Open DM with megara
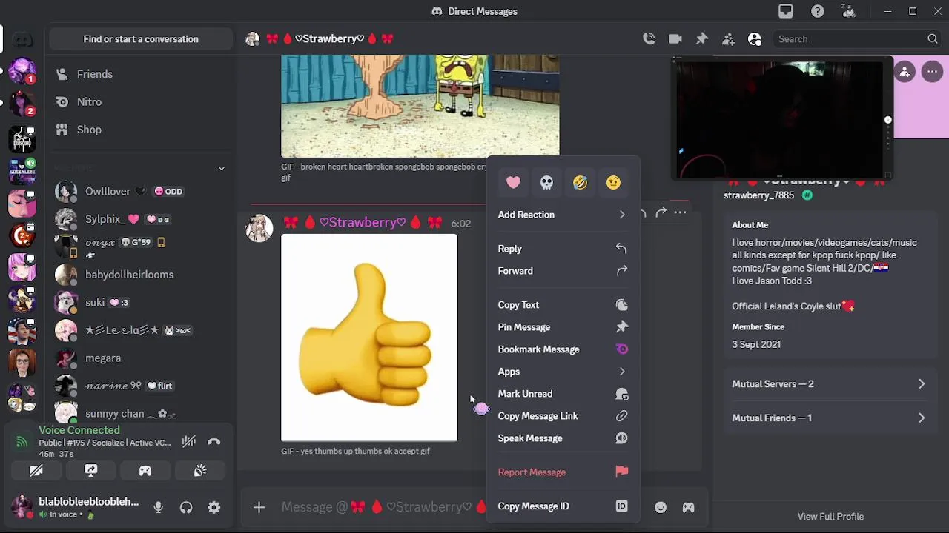The width and height of the screenshot is (949, 533). 141,358
